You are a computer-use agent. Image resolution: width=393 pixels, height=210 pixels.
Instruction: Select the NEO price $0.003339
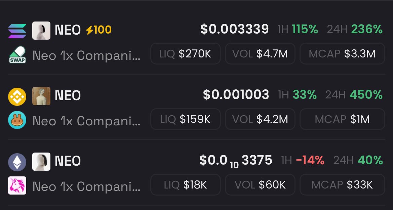point(235,30)
